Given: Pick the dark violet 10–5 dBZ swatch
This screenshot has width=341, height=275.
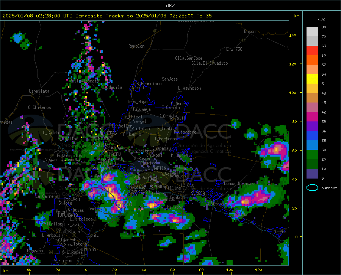Looking at the screenshot, I should pyautogui.click(x=312, y=174).
